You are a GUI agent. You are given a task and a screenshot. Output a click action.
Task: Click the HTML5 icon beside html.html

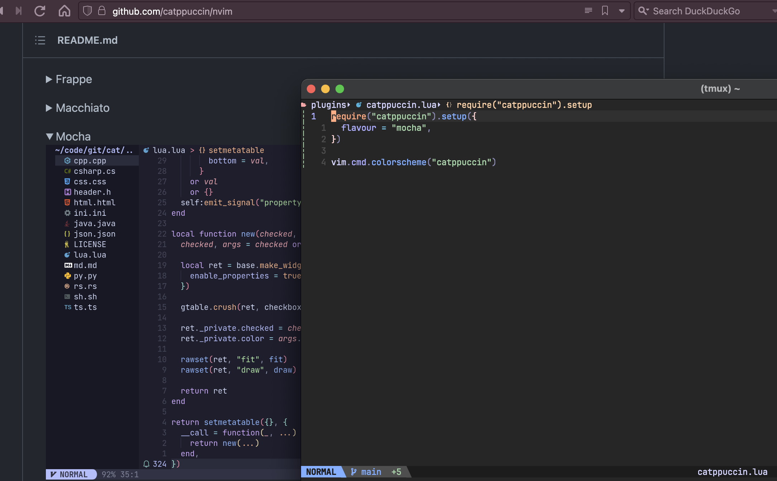[x=67, y=203]
